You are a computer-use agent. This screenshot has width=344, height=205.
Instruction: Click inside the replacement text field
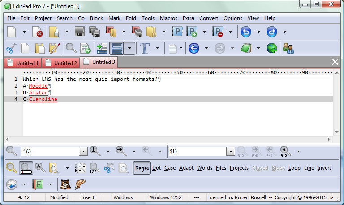tap(198, 151)
